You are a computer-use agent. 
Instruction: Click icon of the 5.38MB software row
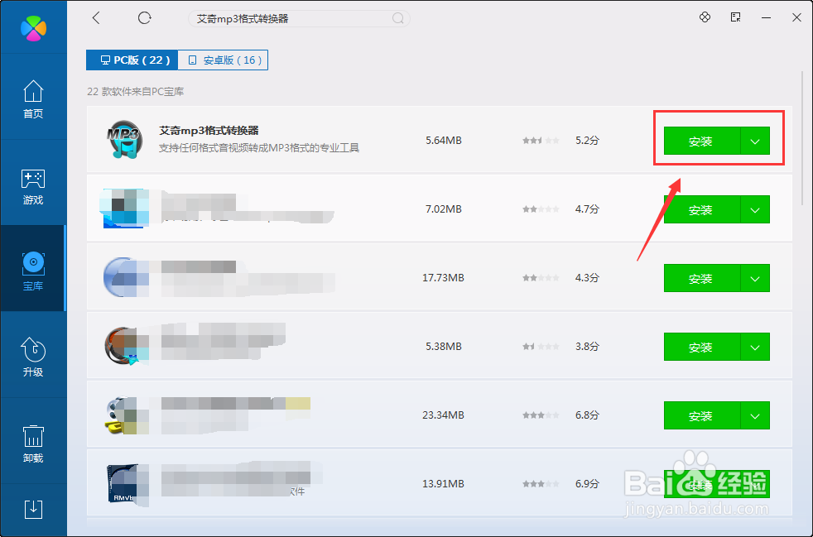[x=126, y=346]
